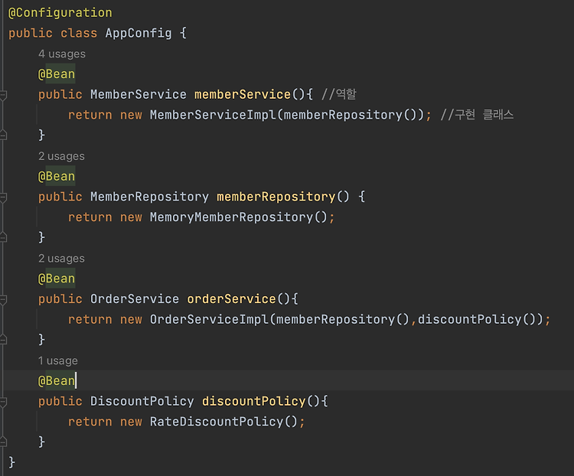Click memberRepository() argument in OrderServiceImpl
The height and width of the screenshot is (476, 574).
pyautogui.click(x=343, y=319)
